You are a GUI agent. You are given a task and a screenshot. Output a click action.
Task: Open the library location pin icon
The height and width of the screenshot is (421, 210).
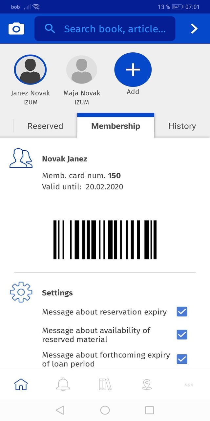tap(147, 384)
